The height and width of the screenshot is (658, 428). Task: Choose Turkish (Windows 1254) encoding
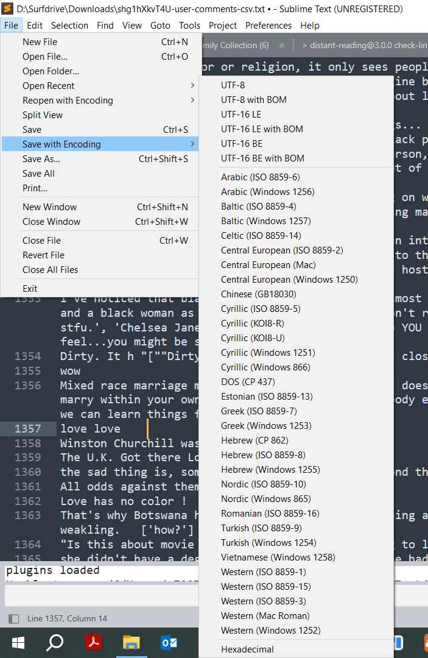click(x=296, y=543)
